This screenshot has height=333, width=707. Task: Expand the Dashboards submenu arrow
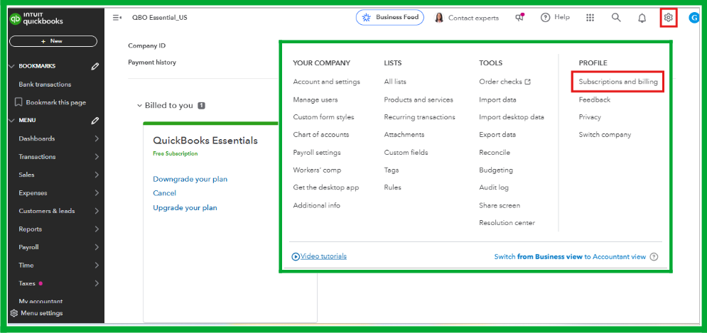point(97,138)
